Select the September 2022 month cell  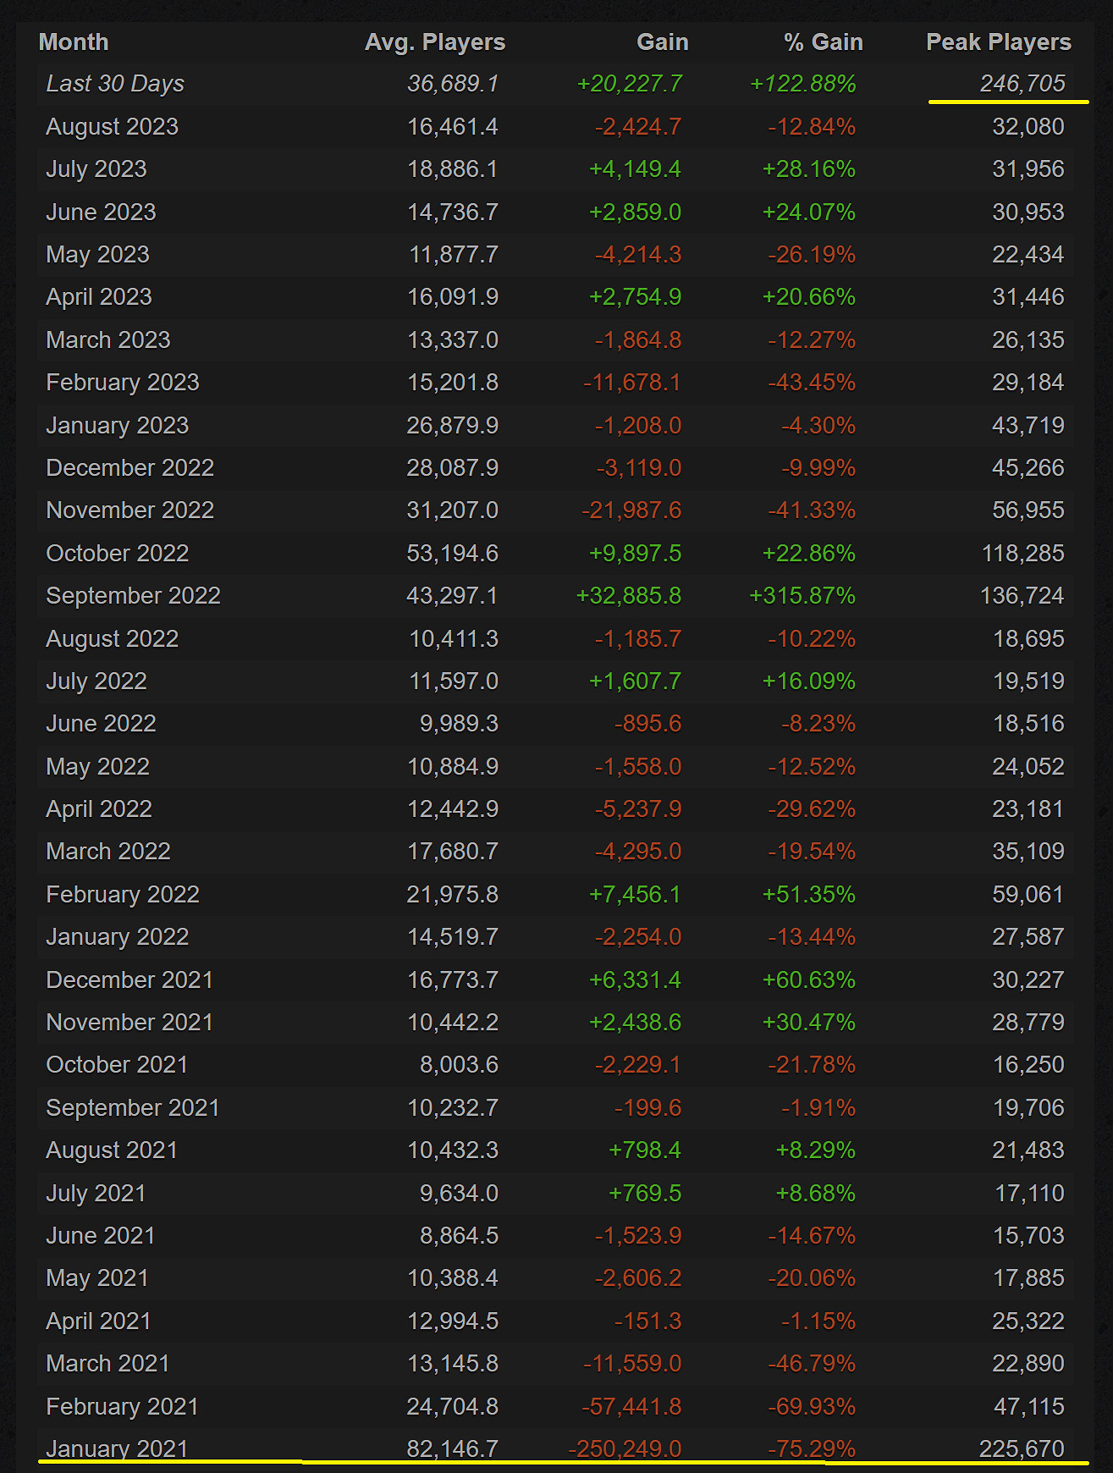pyautogui.click(x=133, y=596)
